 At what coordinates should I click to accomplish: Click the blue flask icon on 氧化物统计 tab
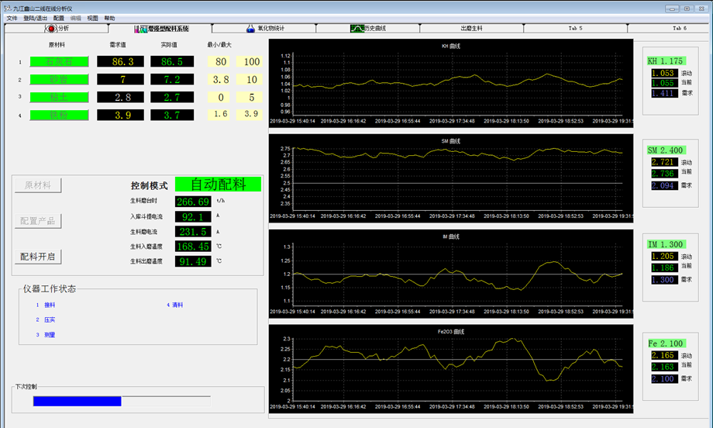tap(250, 28)
